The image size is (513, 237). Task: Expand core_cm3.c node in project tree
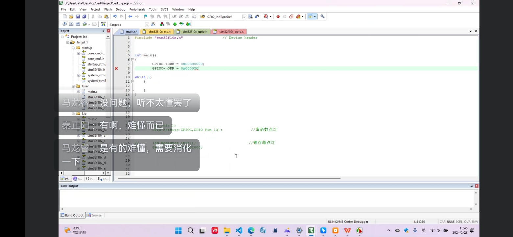[x=79, y=53]
